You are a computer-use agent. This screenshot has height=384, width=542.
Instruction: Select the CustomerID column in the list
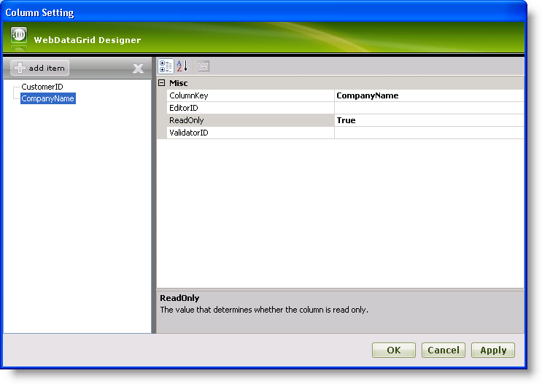(42, 87)
